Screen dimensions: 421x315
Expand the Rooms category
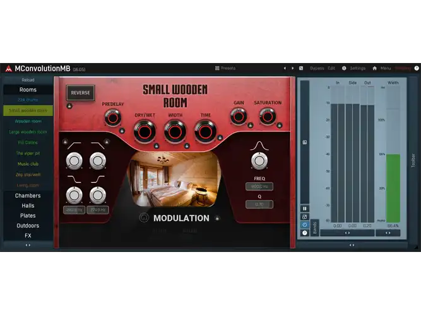tap(28, 89)
